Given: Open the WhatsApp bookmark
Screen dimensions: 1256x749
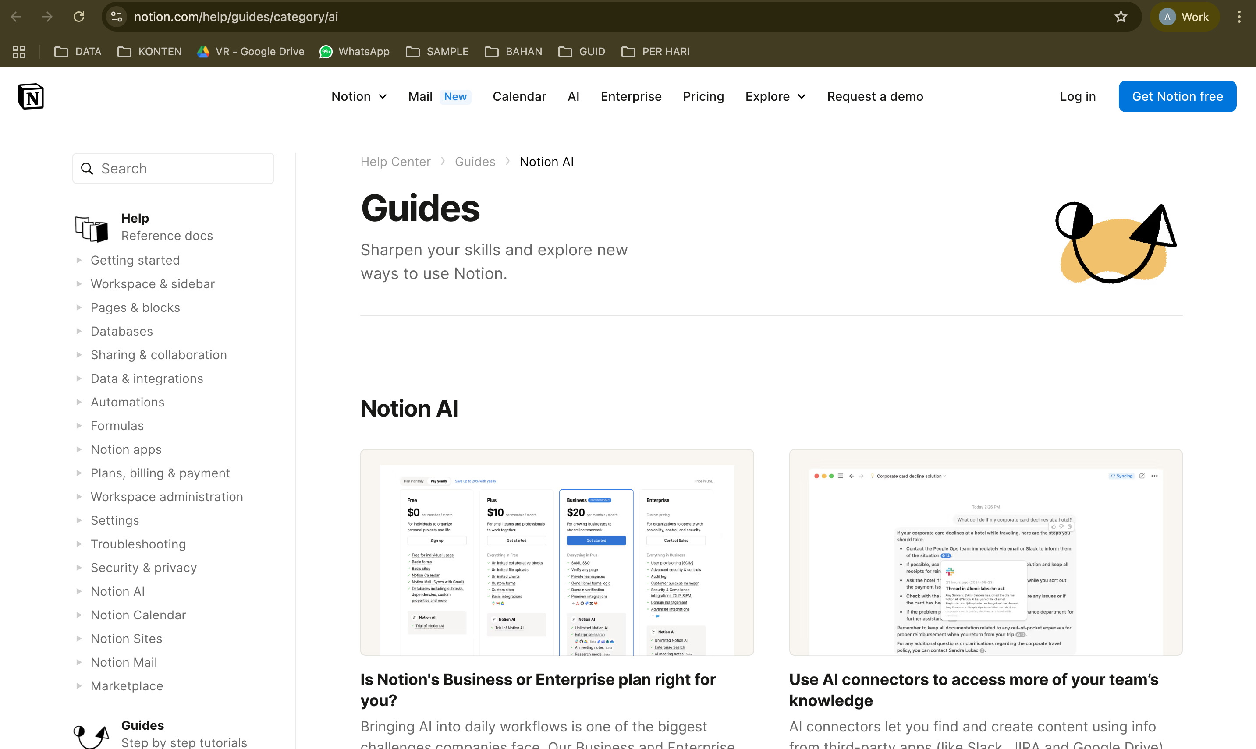Looking at the screenshot, I should pyautogui.click(x=355, y=52).
